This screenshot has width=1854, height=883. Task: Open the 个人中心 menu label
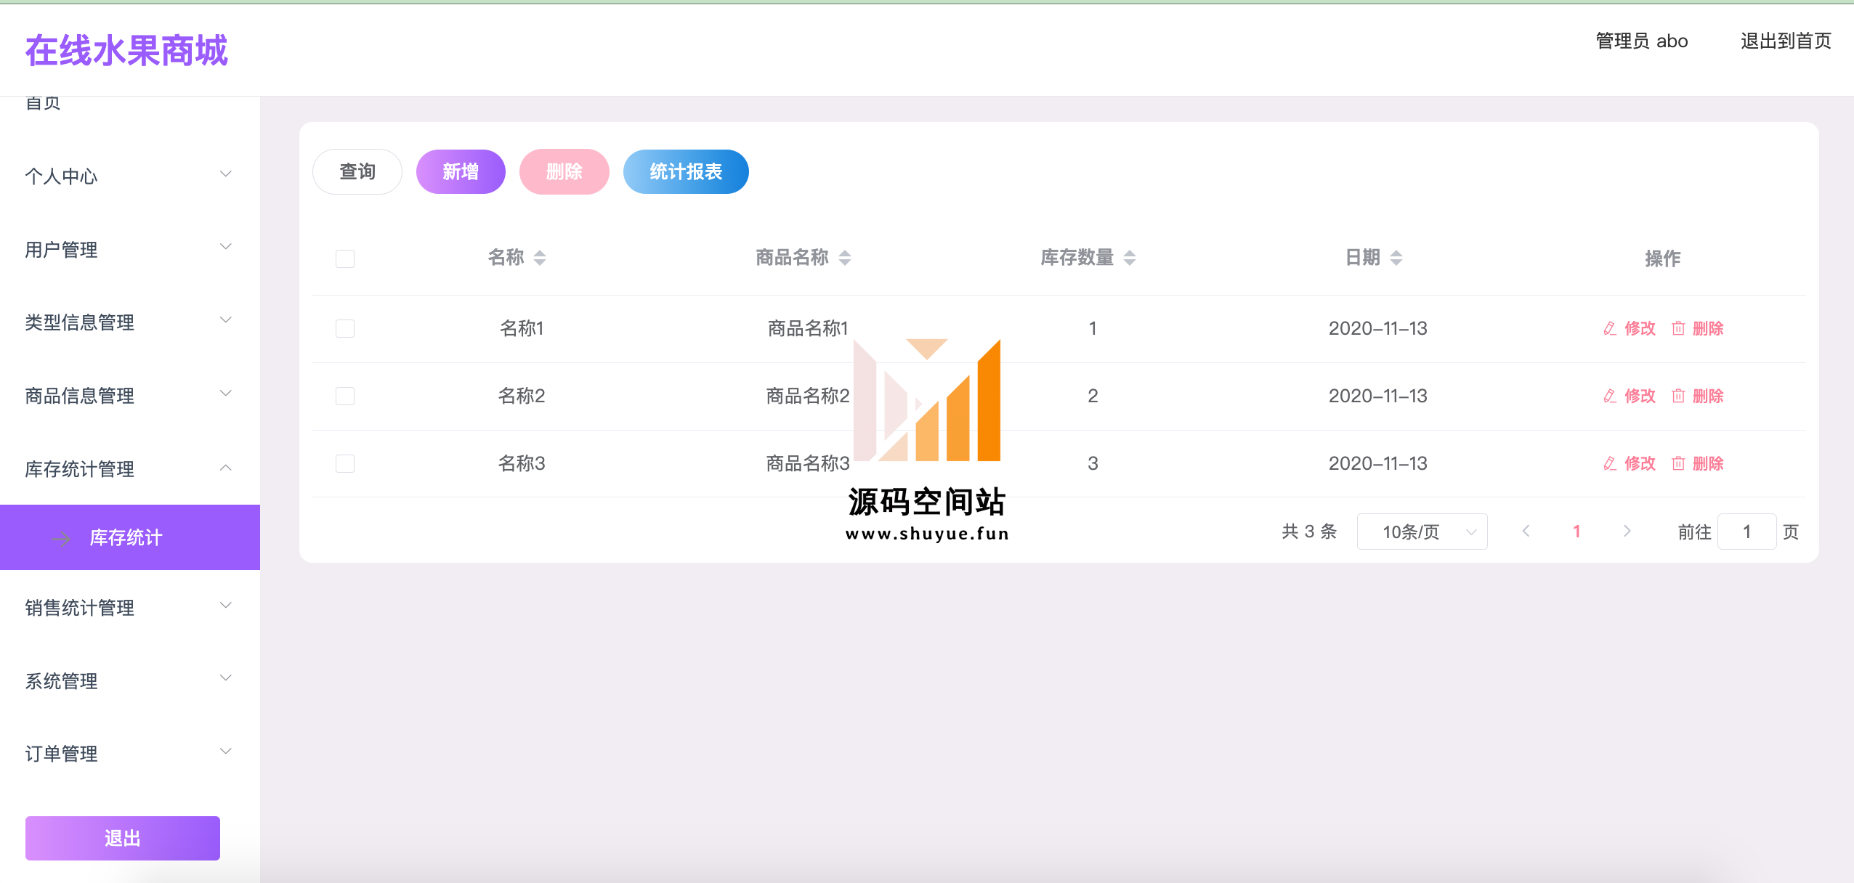[x=61, y=176]
